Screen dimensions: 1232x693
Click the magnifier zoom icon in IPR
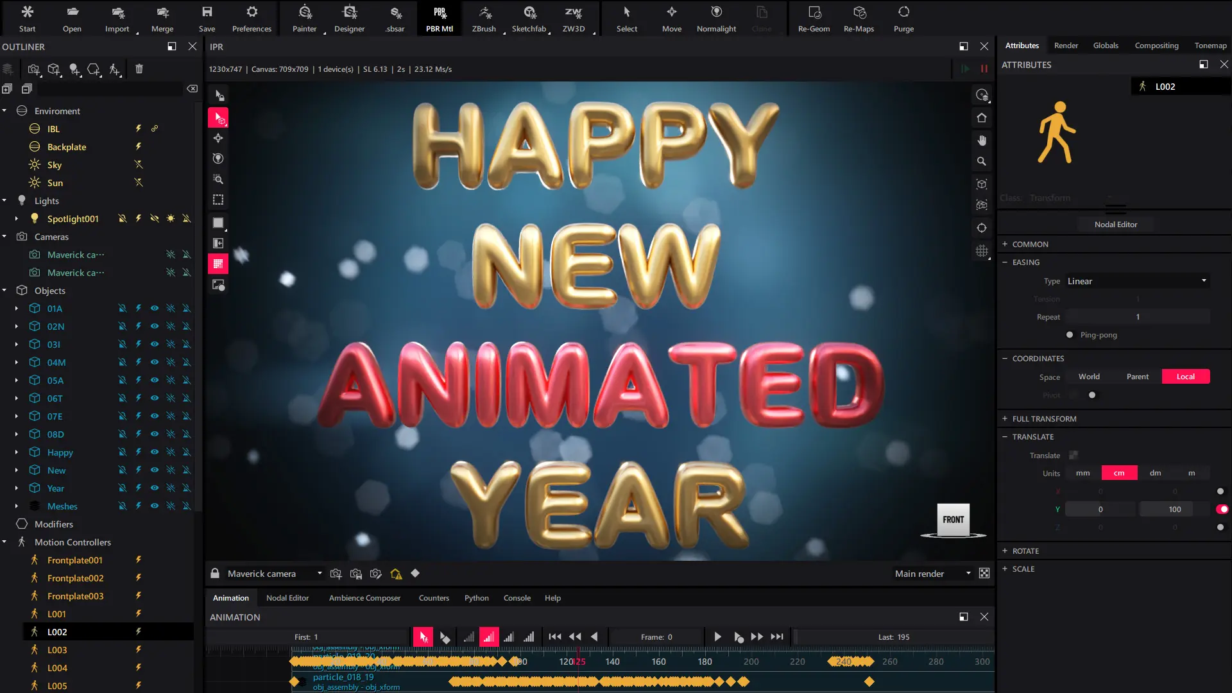click(982, 162)
